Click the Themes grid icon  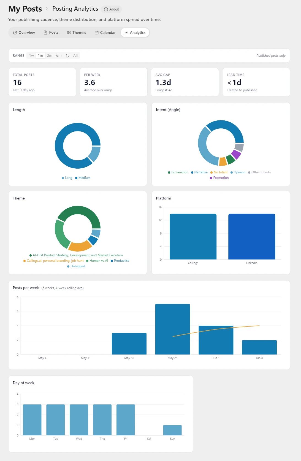(x=69, y=33)
